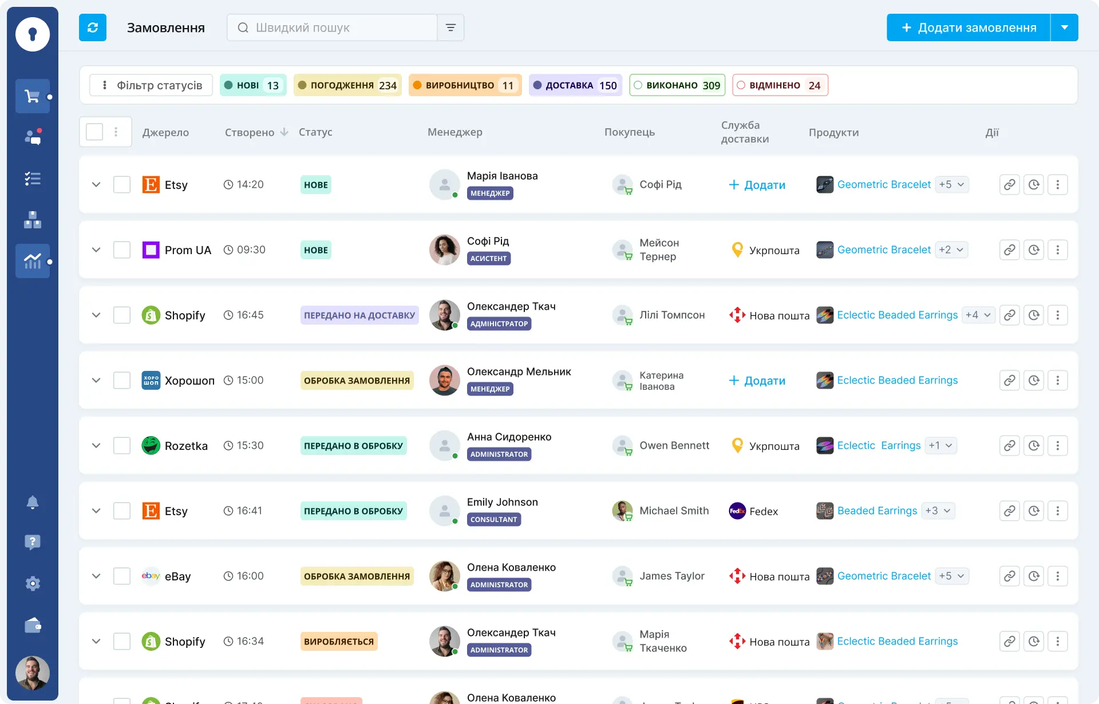Viewport: 1099px width, 704px height.
Task: Open the Geometric Bracelet product link
Action: 884,184
